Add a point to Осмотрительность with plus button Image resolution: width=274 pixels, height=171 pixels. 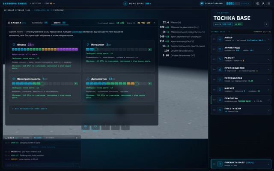click(76, 84)
